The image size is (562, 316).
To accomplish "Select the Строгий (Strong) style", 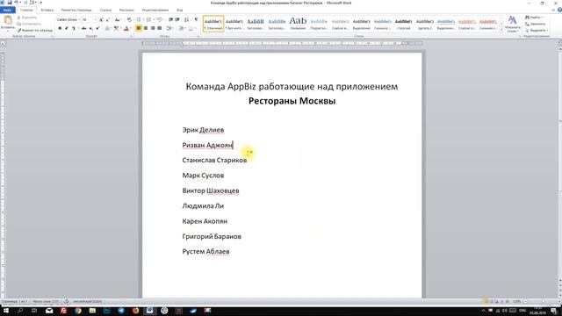I will tap(404, 24).
